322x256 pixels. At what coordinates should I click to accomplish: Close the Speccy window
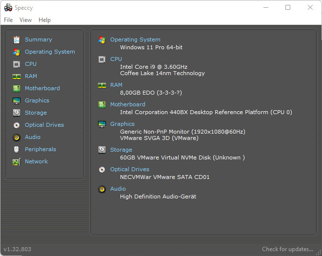310,8
